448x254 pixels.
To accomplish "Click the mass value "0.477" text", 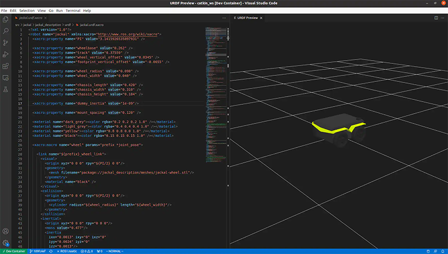I will pos(78,228).
